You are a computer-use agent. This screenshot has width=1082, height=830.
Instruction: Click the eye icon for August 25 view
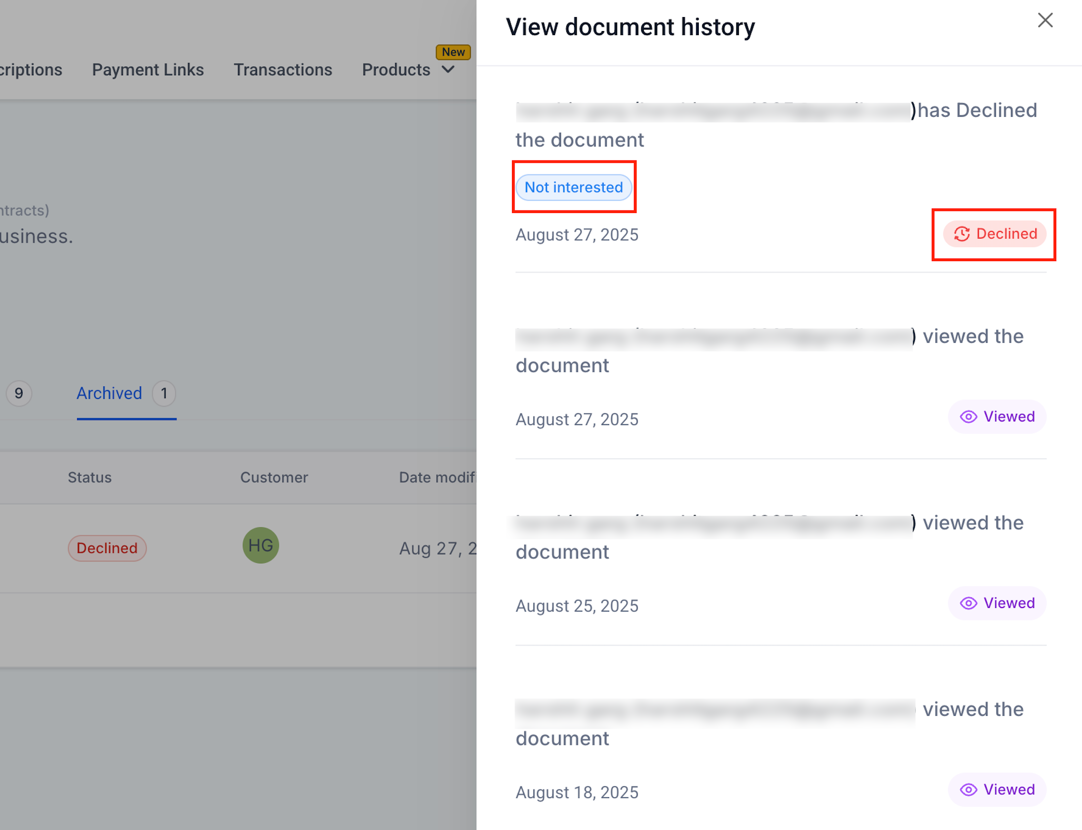click(968, 603)
